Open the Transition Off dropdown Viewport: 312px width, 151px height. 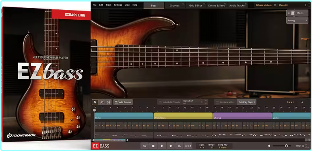tap(193, 102)
